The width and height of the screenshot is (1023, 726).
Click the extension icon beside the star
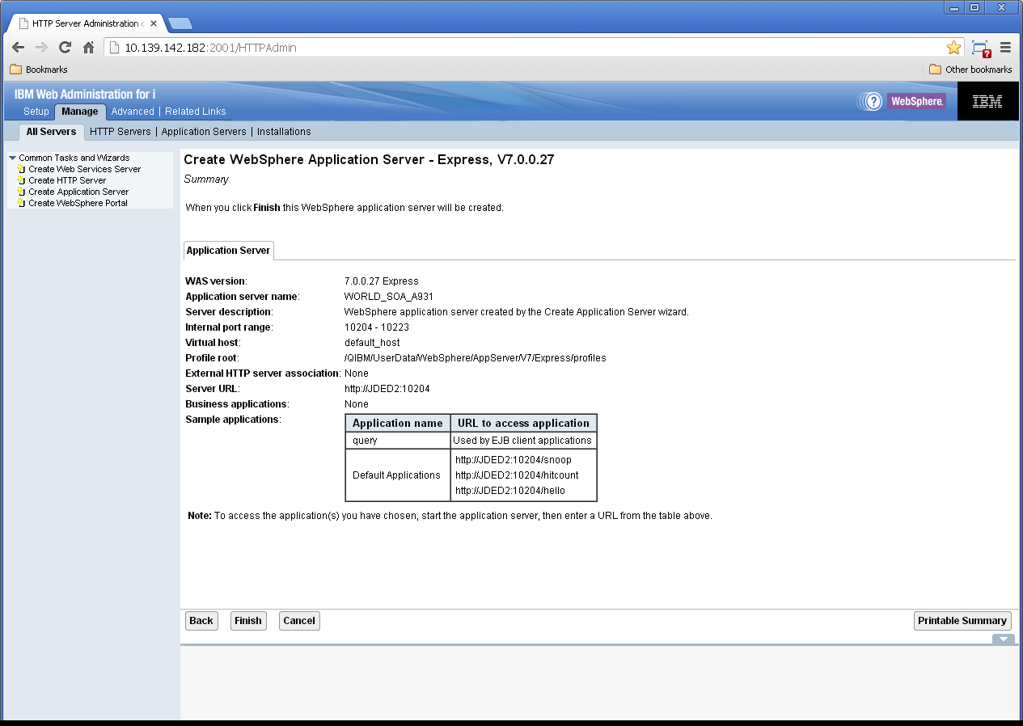tap(981, 49)
